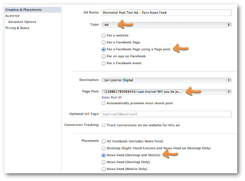This screenshot has width=245, height=181.
Task: Choose 'For a Facebook Page' option
Action: pos(104,42)
